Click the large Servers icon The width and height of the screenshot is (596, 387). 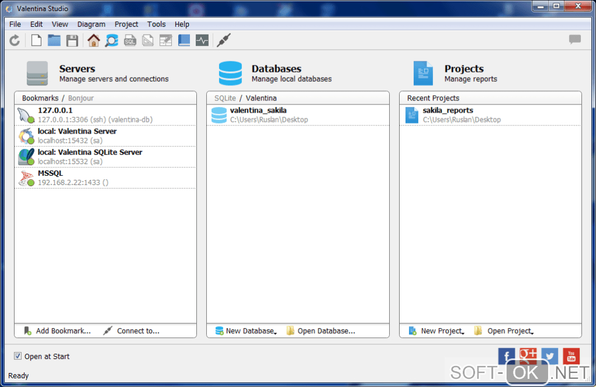click(x=37, y=74)
